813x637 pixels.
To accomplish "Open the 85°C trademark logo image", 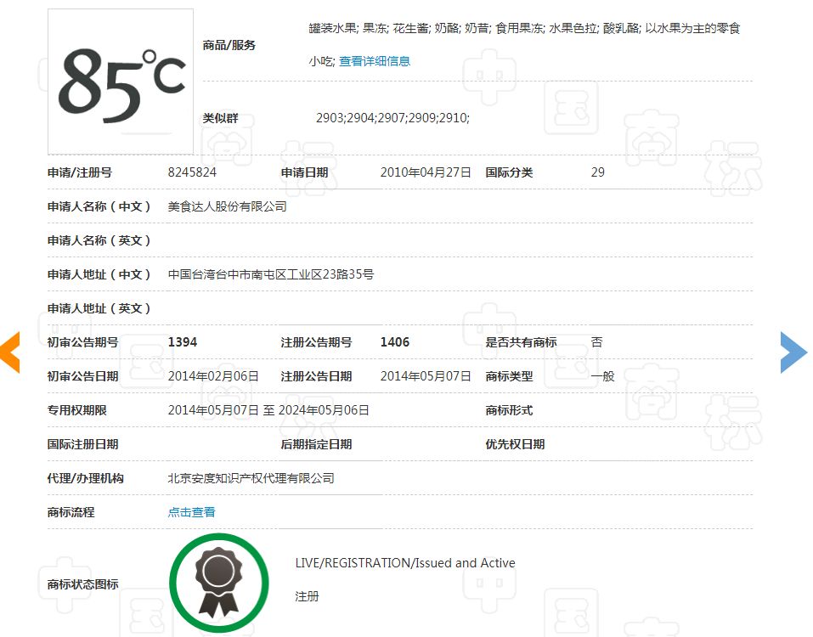I will (121, 82).
